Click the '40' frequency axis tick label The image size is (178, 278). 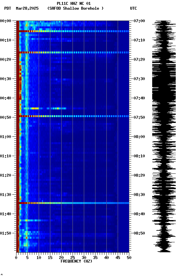click(x=106, y=258)
